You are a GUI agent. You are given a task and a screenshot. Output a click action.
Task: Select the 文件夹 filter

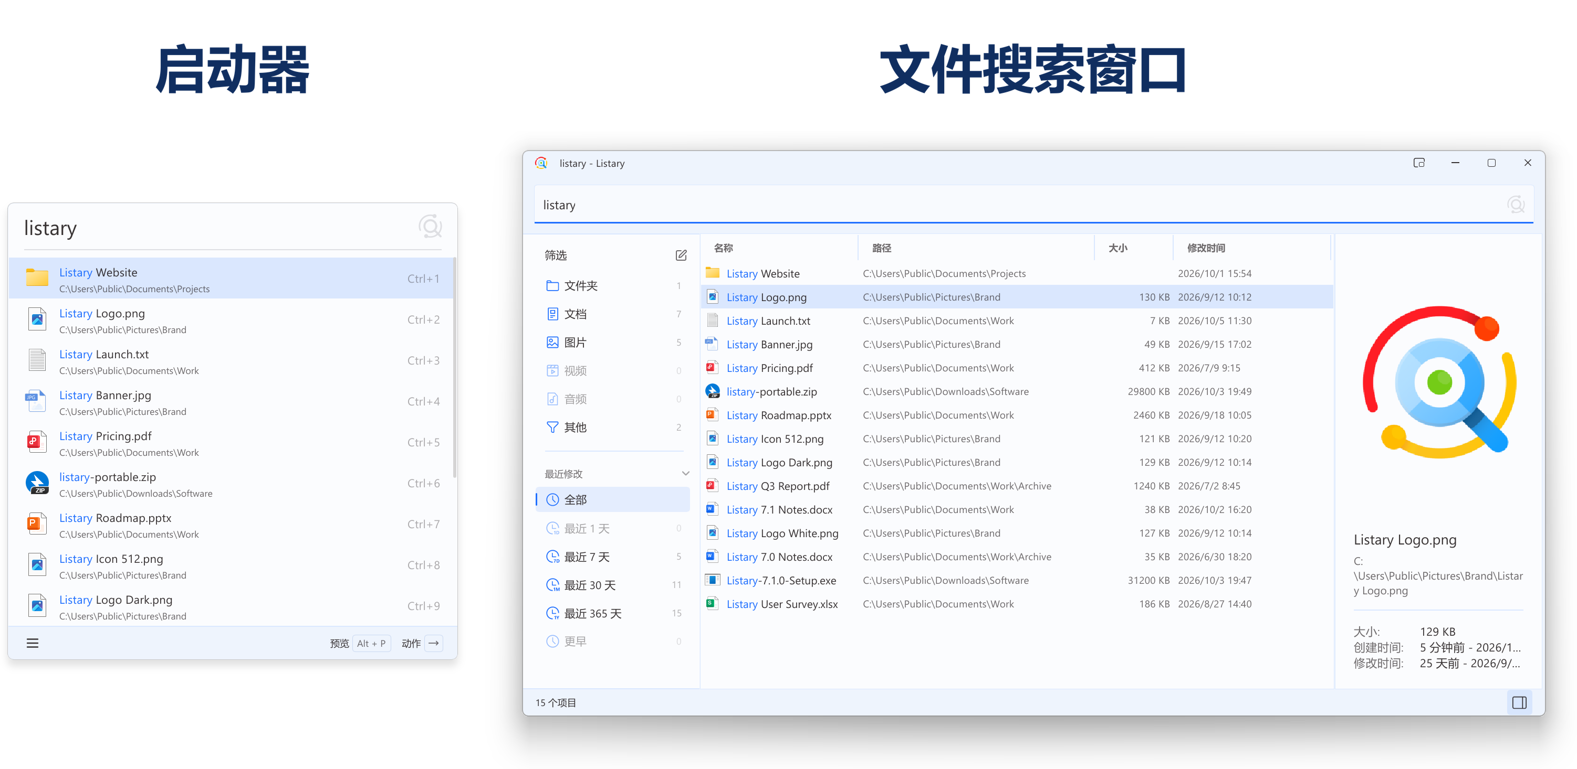pyautogui.click(x=613, y=285)
